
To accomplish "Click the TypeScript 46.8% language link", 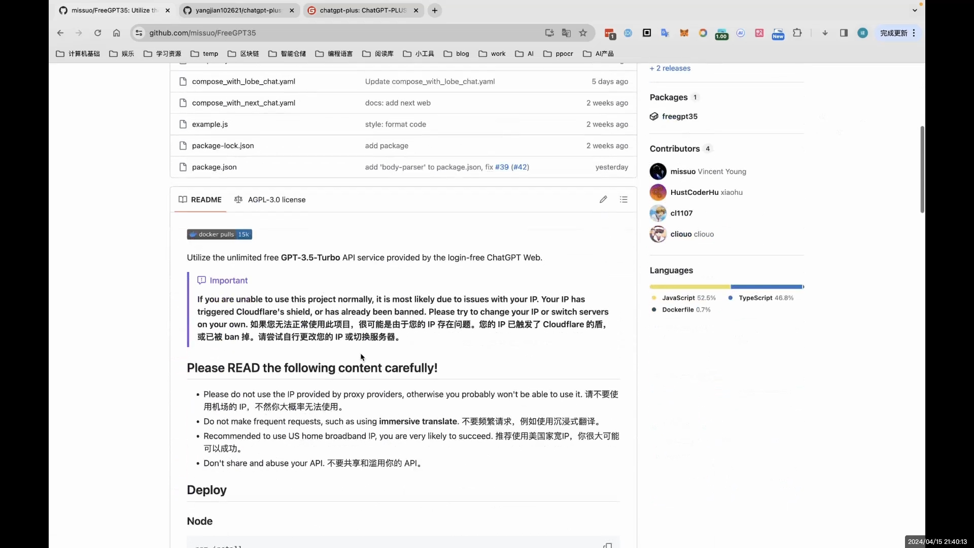I will pos(761,298).
